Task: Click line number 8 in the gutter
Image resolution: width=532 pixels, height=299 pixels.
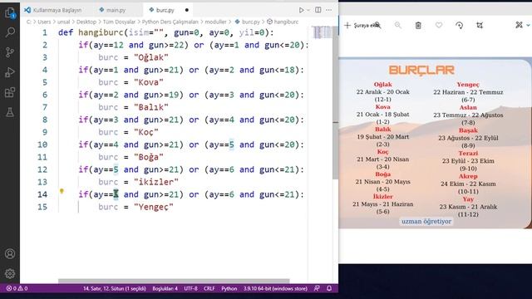Action: (44, 120)
